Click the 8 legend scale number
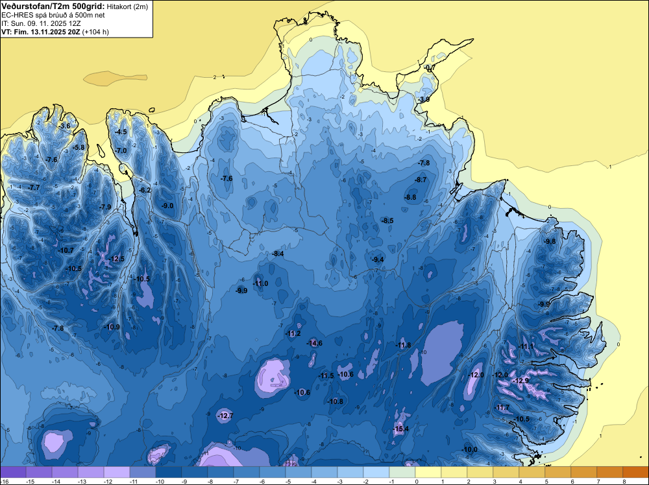Screen dimensions: 649x485 click(624, 482)
